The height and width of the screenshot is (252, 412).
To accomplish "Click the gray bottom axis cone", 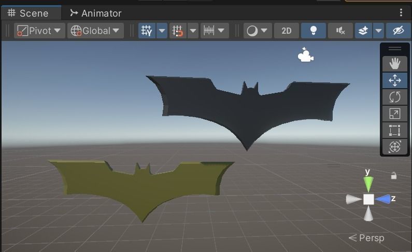I will pos(368,214).
